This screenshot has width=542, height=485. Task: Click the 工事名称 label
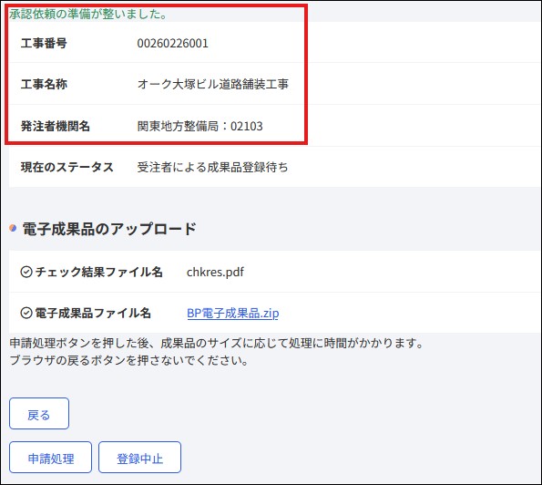click(44, 84)
